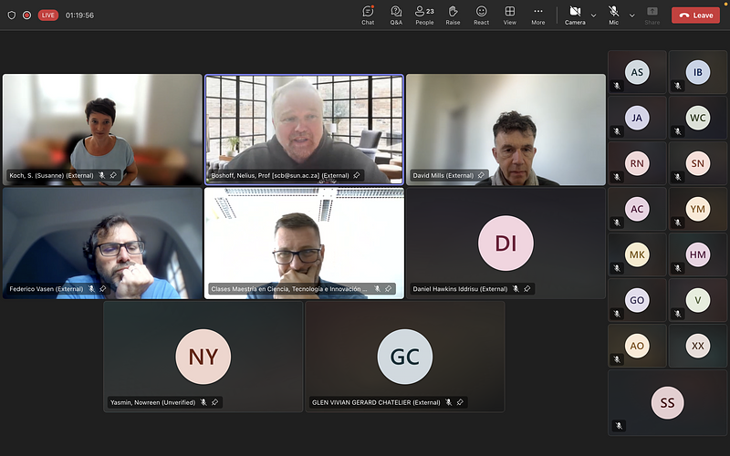This screenshot has height=456, width=730.
Task: Click the red LIVE badge
Action: click(48, 16)
